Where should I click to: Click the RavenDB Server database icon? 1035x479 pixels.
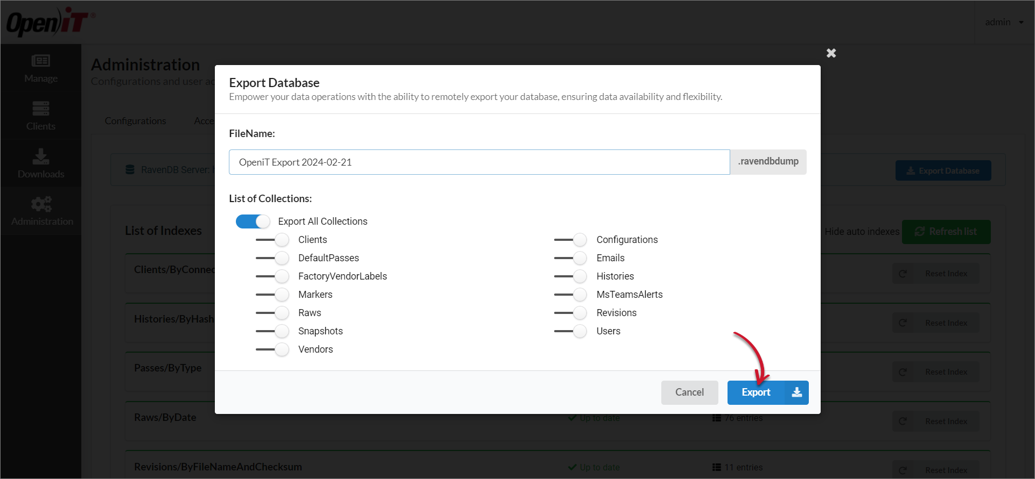click(130, 170)
